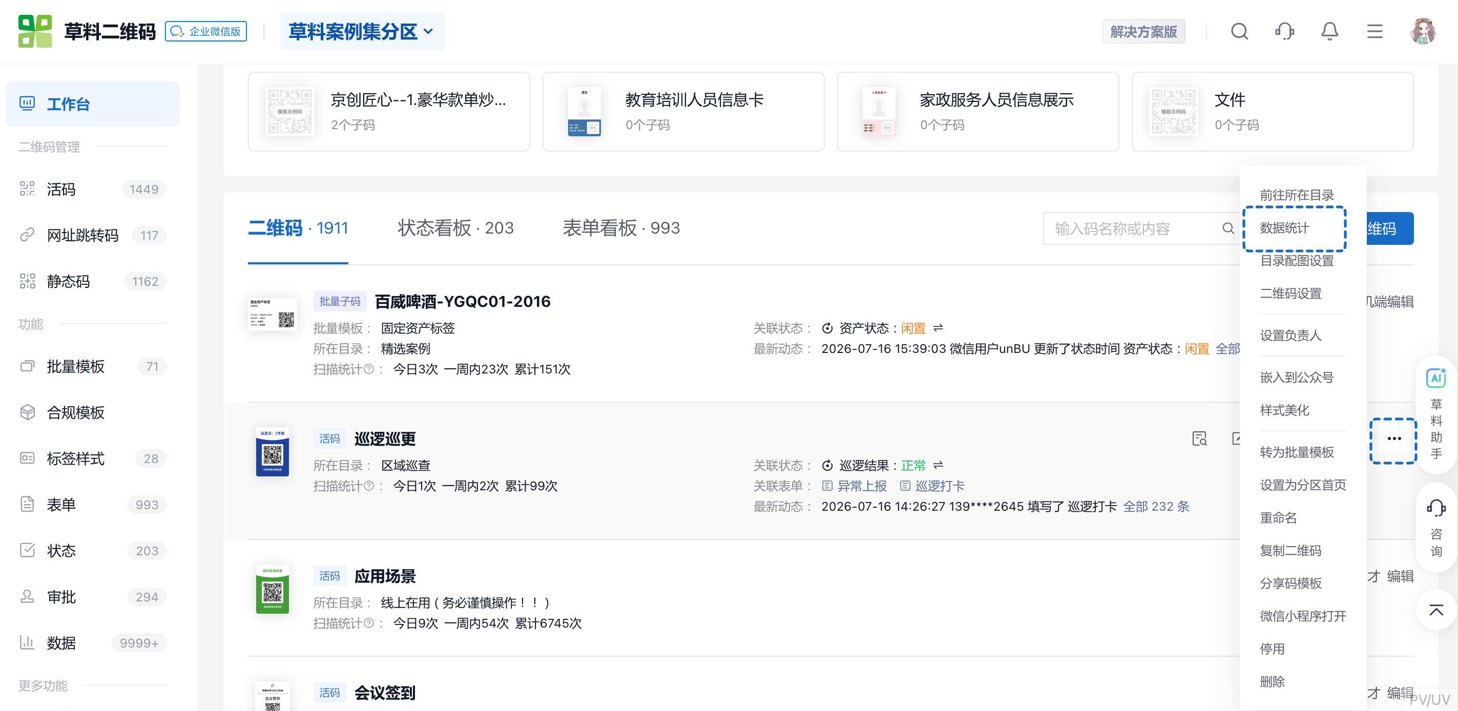Open the notification bell icon

pyautogui.click(x=1329, y=31)
